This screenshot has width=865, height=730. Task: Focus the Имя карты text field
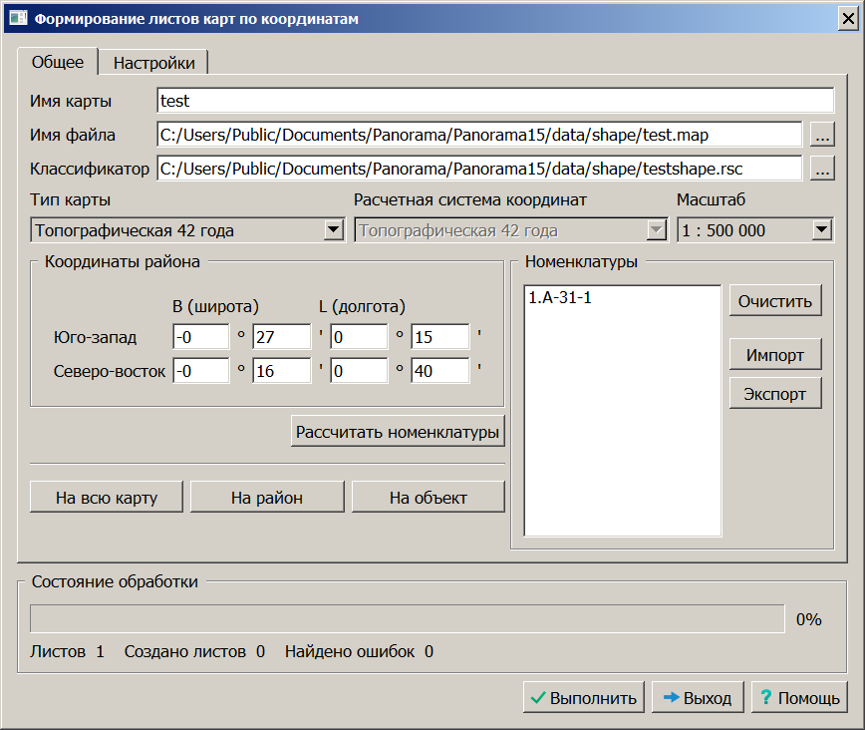(x=494, y=101)
